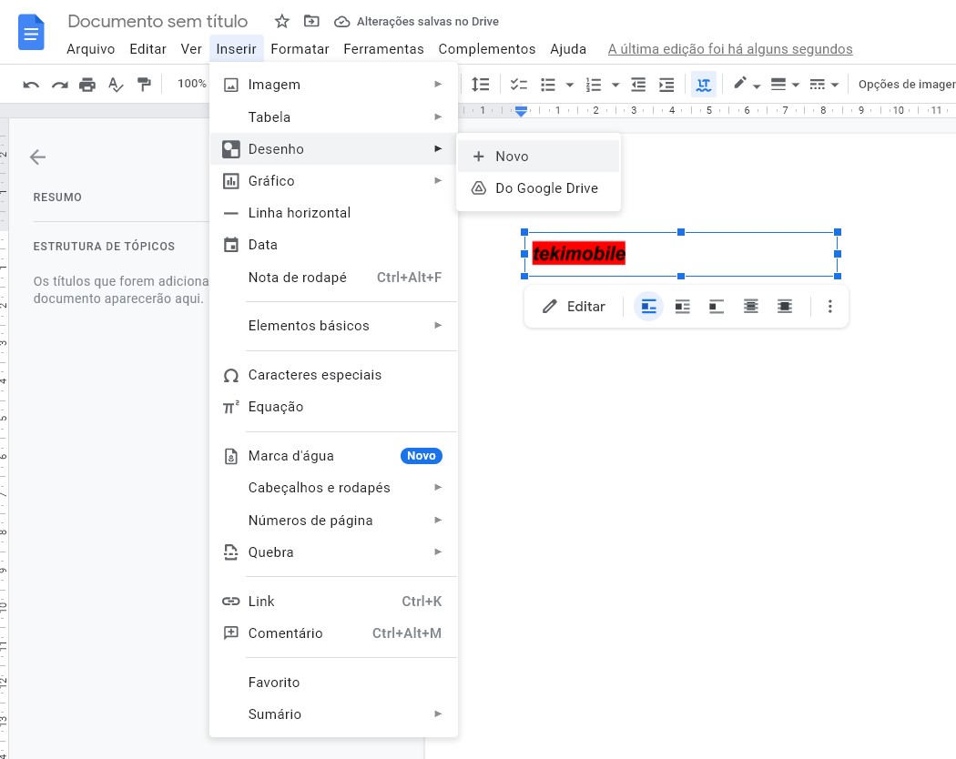956x759 pixels.
Task: Open the Ajuda menu
Action: (x=567, y=49)
